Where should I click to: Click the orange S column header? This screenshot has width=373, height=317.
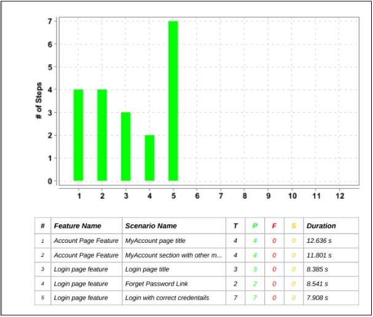tap(294, 226)
